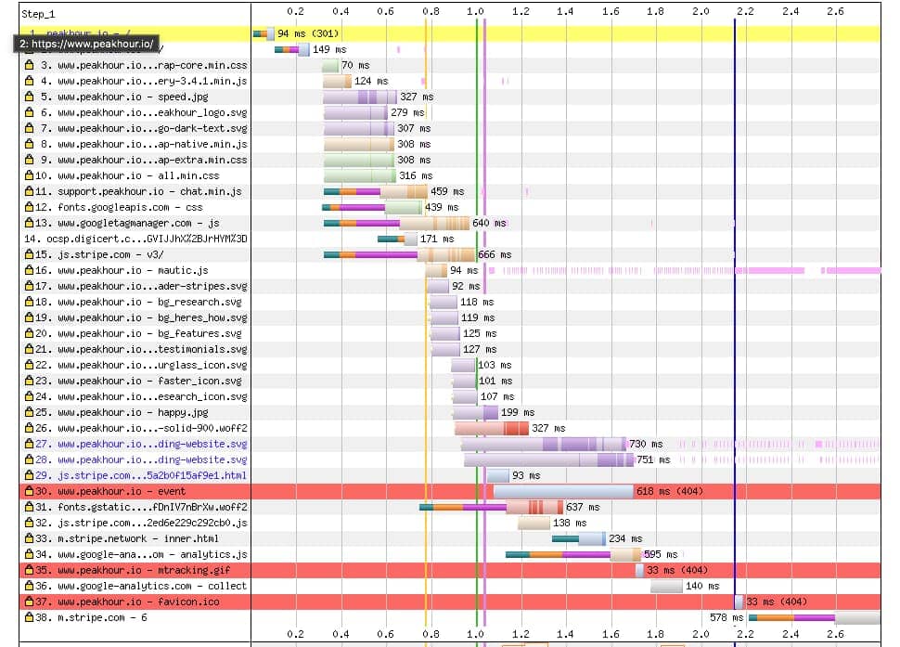900x647 pixels.
Task: Click the lock icon for google-analytics collect row 36
Action: click(x=30, y=586)
